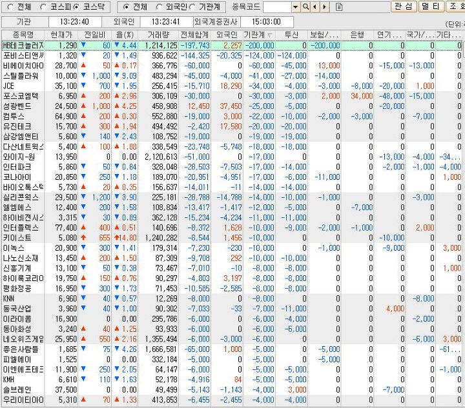Click the 64,900 price of 컴투스

click(x=66, y=116)
